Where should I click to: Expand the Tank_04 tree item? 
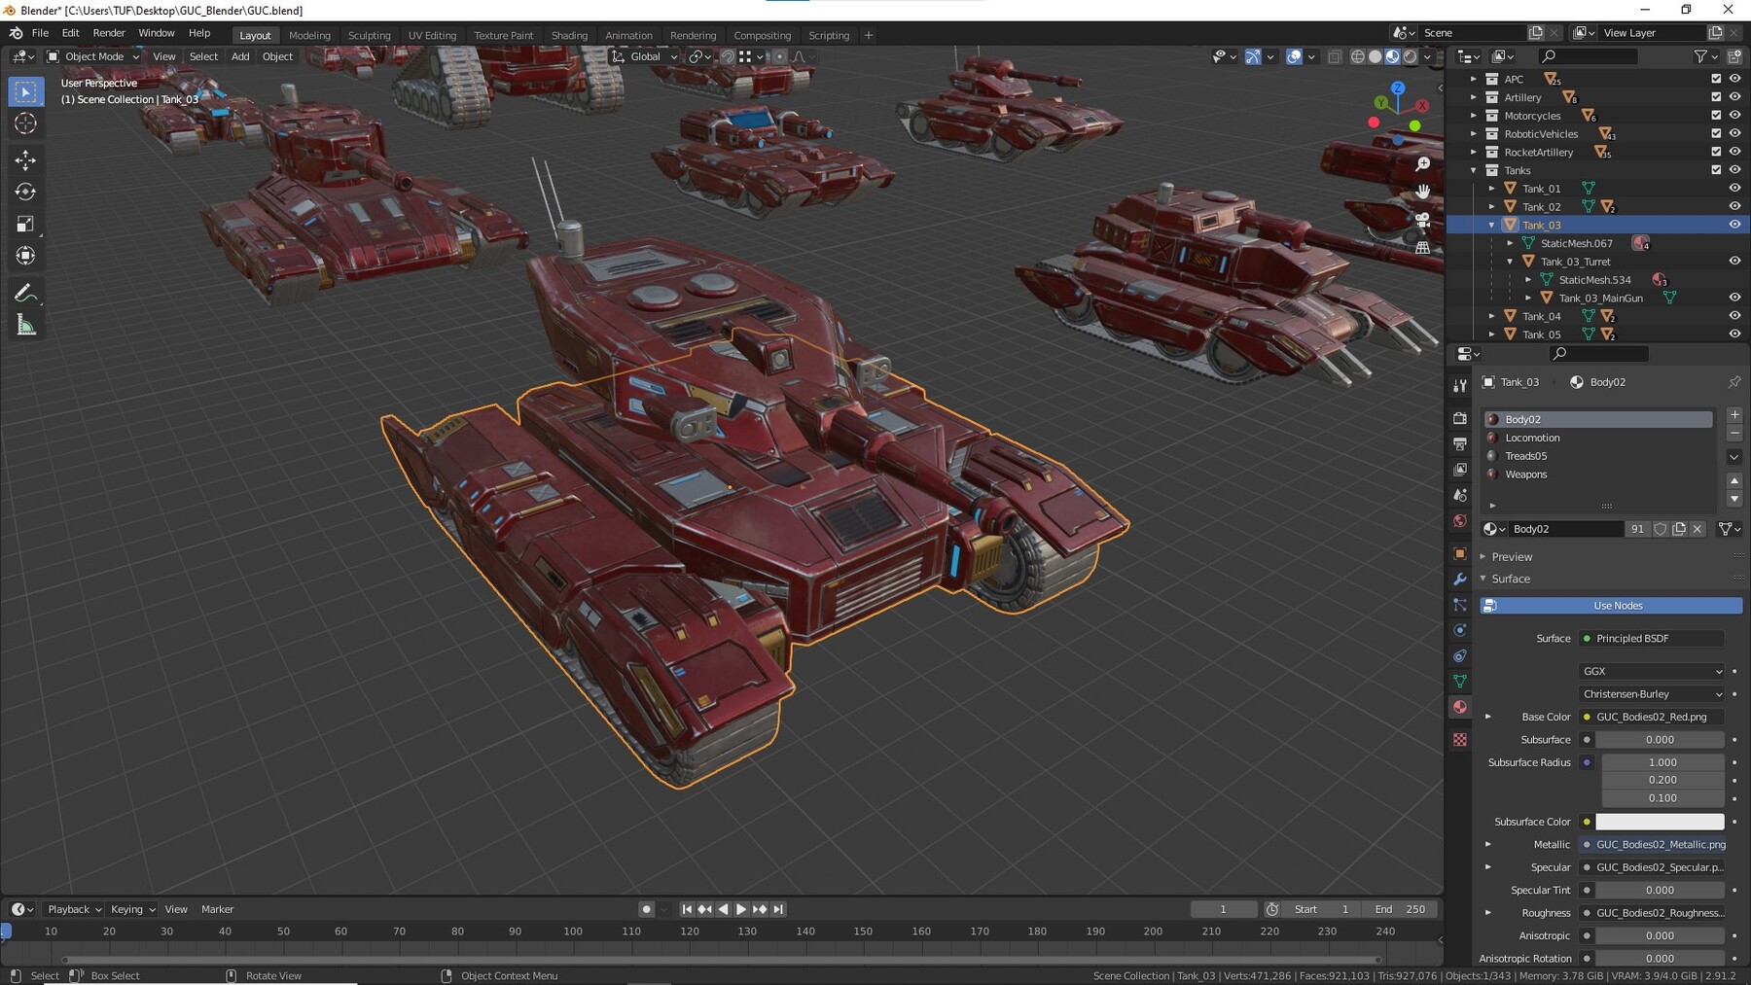1493,316
